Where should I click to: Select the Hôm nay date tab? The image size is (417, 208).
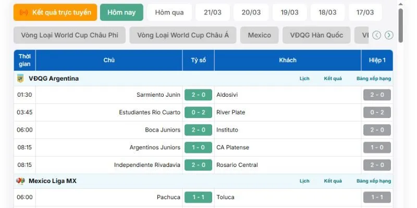[121, 12]
